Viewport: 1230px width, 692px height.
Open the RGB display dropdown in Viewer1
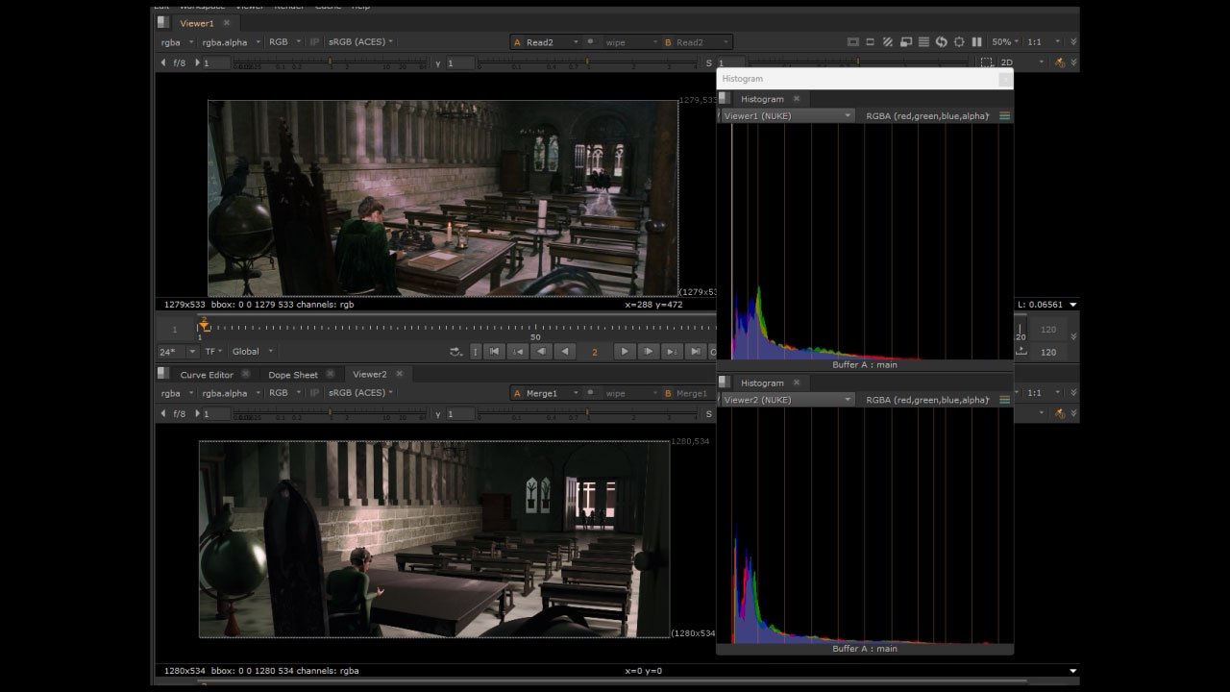pos(283,42)
